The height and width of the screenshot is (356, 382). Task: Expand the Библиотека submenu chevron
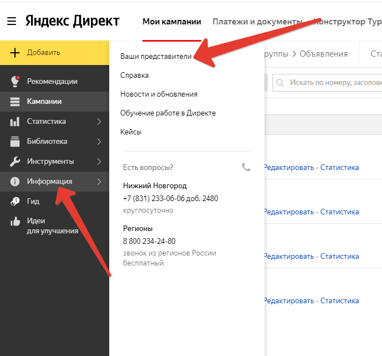pos(99,142)
